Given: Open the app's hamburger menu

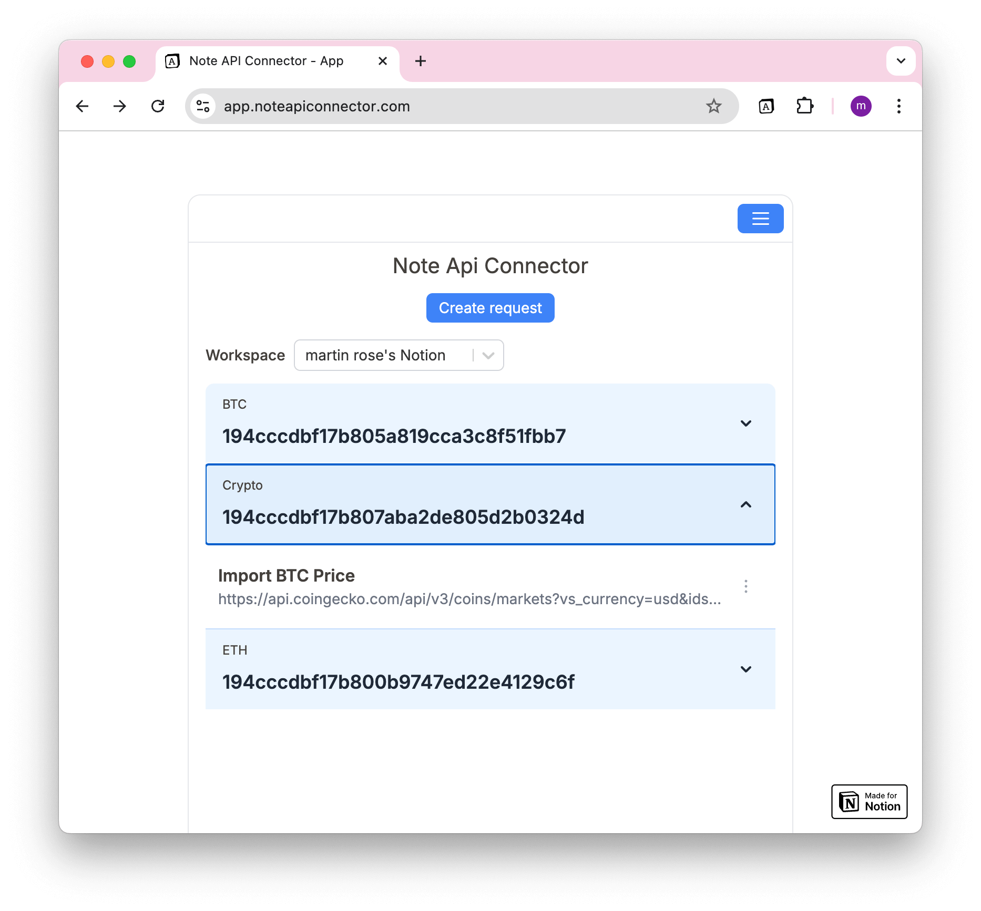Looking at the screenshot, I should coord(760,219).
